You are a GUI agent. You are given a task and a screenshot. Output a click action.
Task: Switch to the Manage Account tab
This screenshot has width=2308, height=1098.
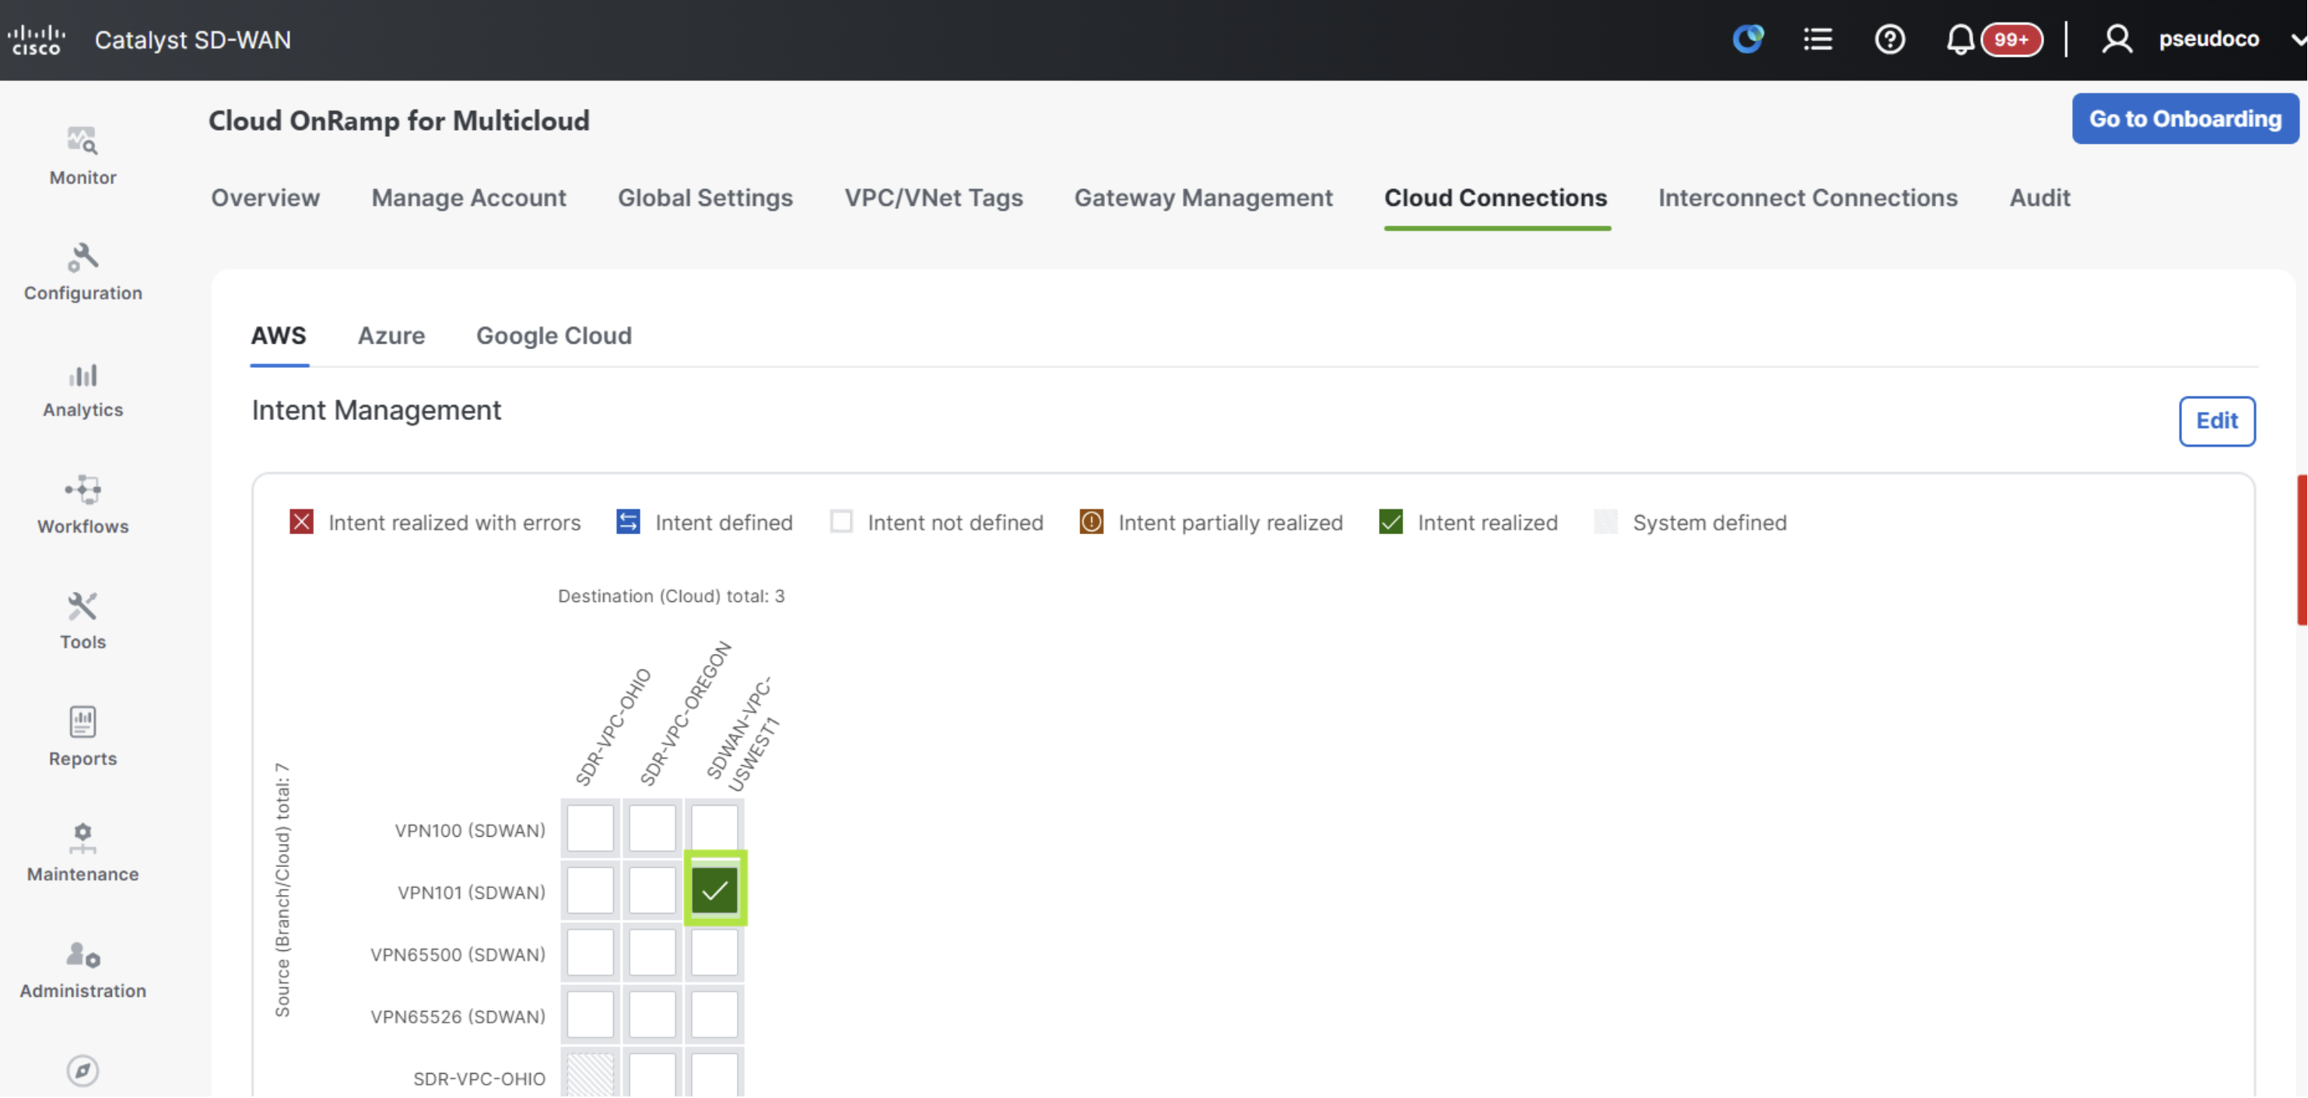pos(468,198)
